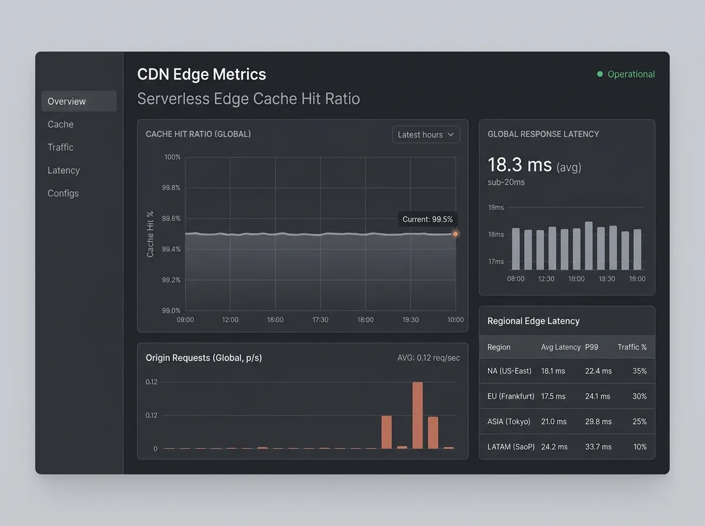Click the orange current-value chart marker
The height and width of the screenshot is (526, 705).
pyautogui.click(x=455, y=234)
